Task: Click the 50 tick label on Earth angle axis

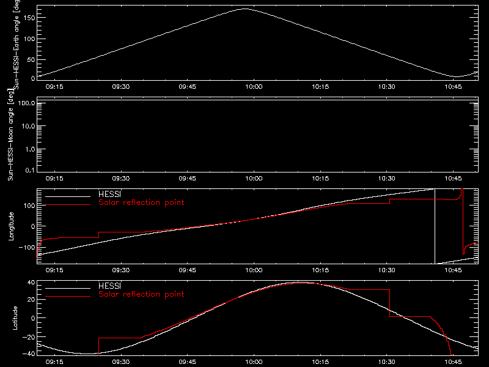Action: pyautogui.click(x=31, y=59)
